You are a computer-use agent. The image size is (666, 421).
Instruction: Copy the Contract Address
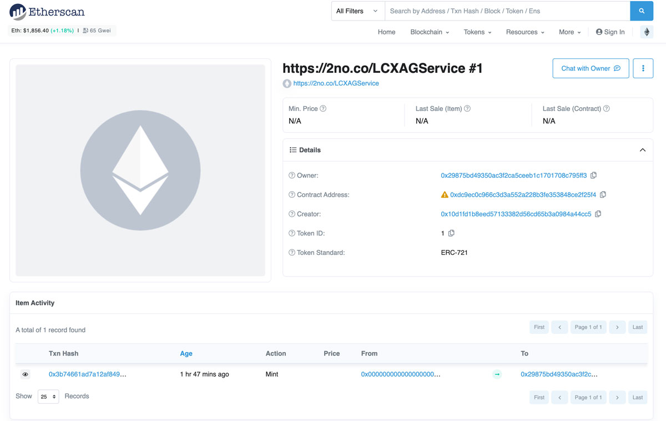coord(603,195)
